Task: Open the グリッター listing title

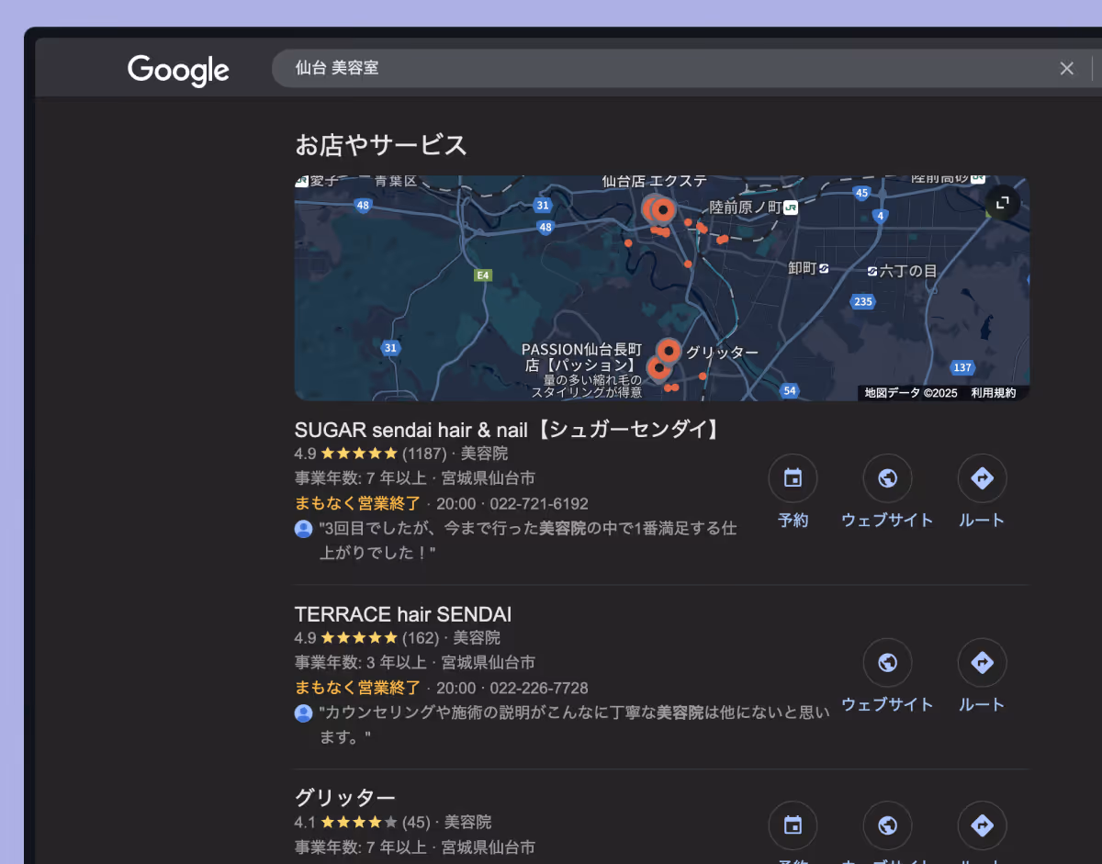Action: pos(345,797)
